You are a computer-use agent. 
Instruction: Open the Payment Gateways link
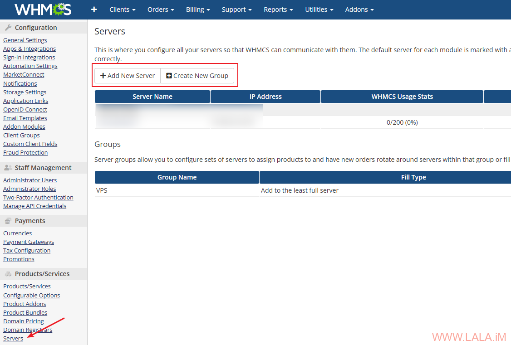tap(29, 242)
